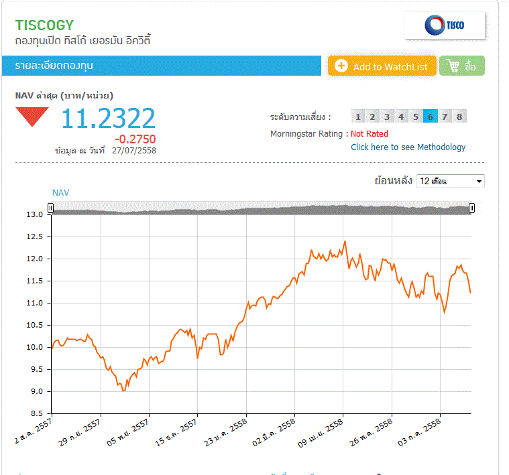Viewport: 509px width, 475px height.
Task: Click the ย้อนหลัง label
Action: click(x=394, y=181)
